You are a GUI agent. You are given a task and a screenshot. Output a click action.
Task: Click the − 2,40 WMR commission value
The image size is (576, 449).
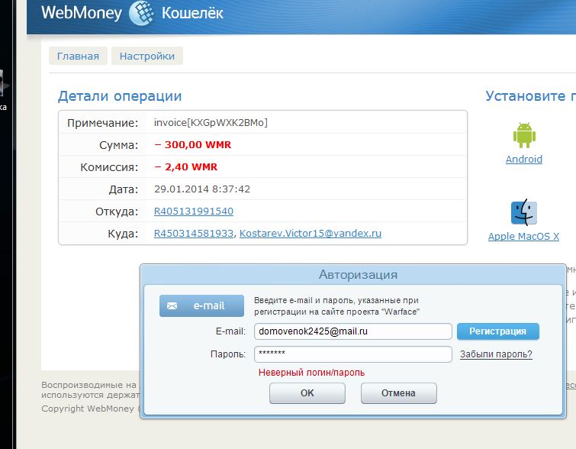(x=186, y=166)
